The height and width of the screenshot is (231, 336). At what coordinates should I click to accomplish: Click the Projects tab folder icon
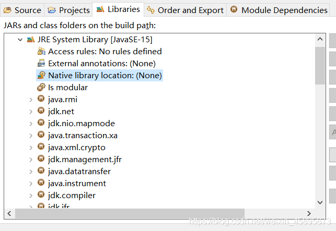tap(52, 10)
